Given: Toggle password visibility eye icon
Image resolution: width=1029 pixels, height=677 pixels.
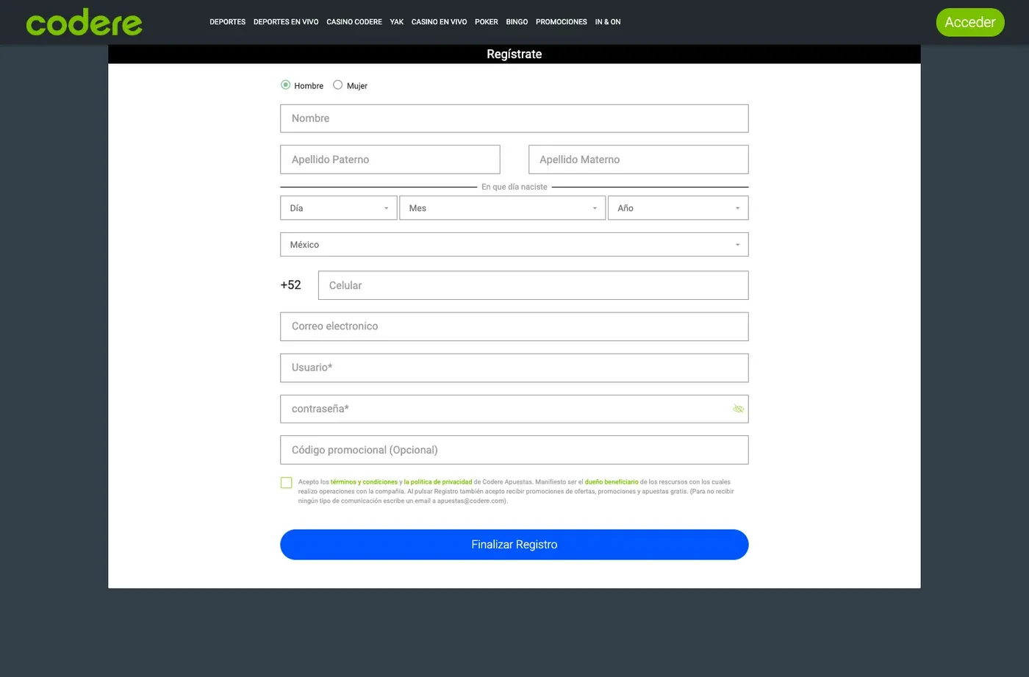Looking at the screenshot, I should (738, 409).
